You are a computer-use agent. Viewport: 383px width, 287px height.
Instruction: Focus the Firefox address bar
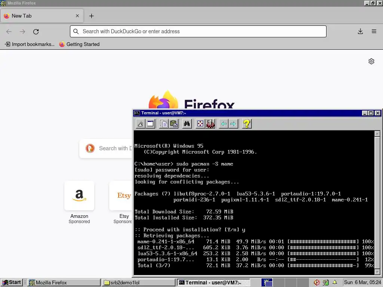tap(198, 31)
